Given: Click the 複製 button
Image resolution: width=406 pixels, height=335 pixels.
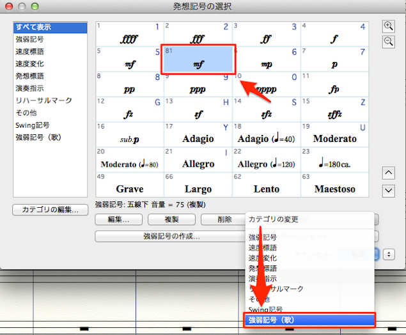Looking at the screenshot, I should tap(171, 219).
